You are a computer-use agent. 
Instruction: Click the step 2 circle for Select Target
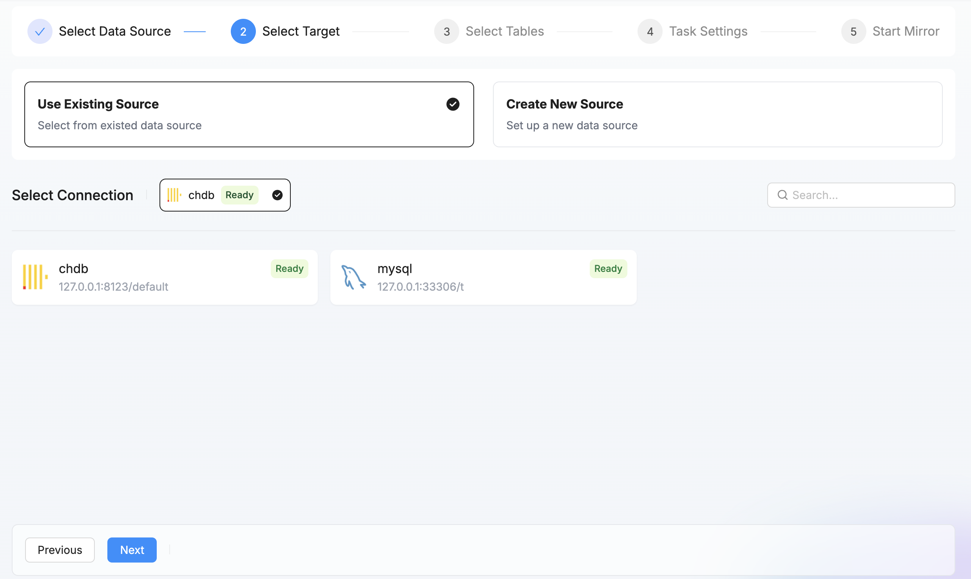click(243, 31)
